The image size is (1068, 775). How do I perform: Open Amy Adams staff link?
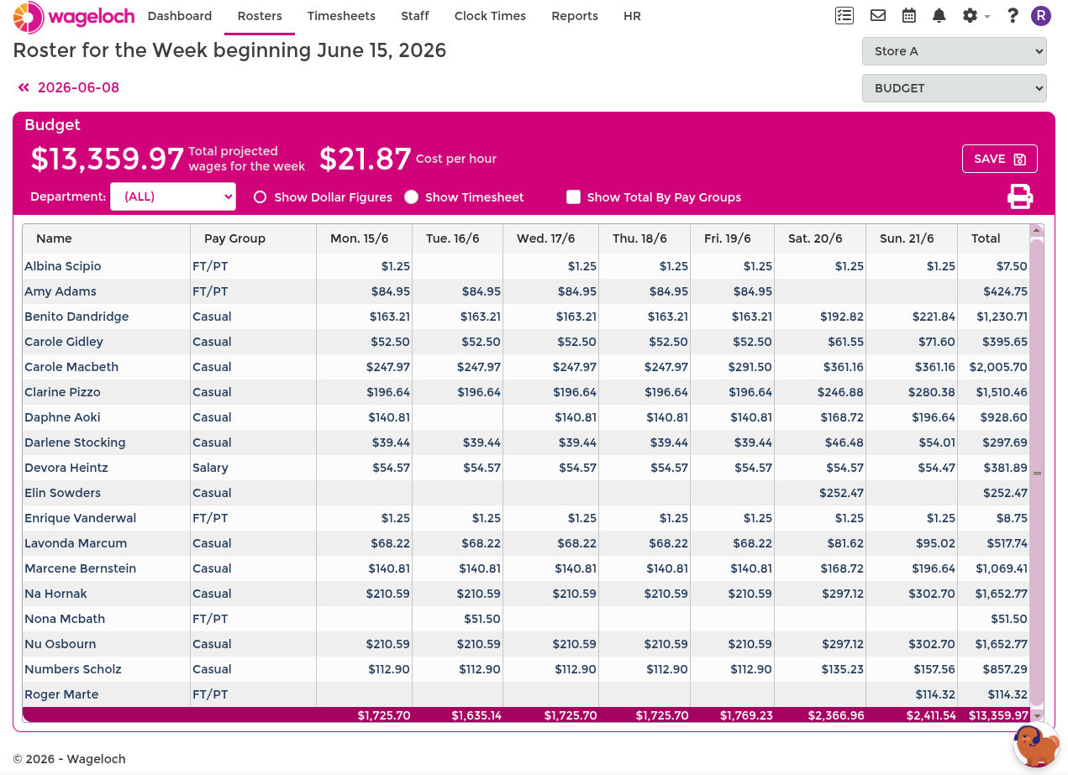[x=61, y=291]
